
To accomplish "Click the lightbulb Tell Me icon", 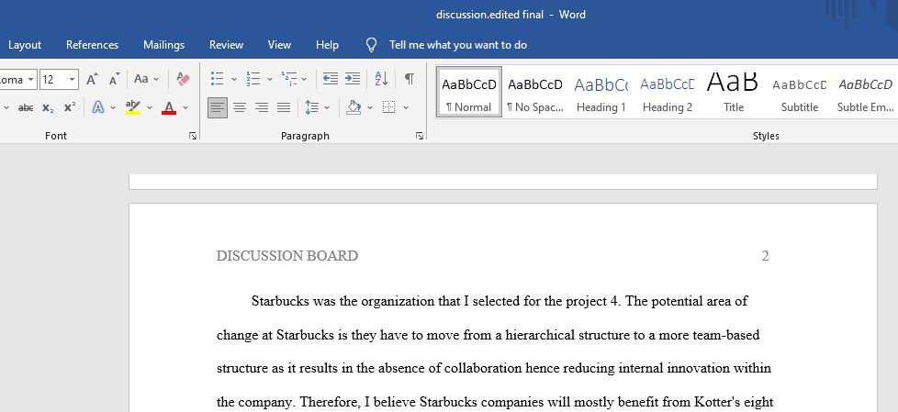I will [371, 45].
